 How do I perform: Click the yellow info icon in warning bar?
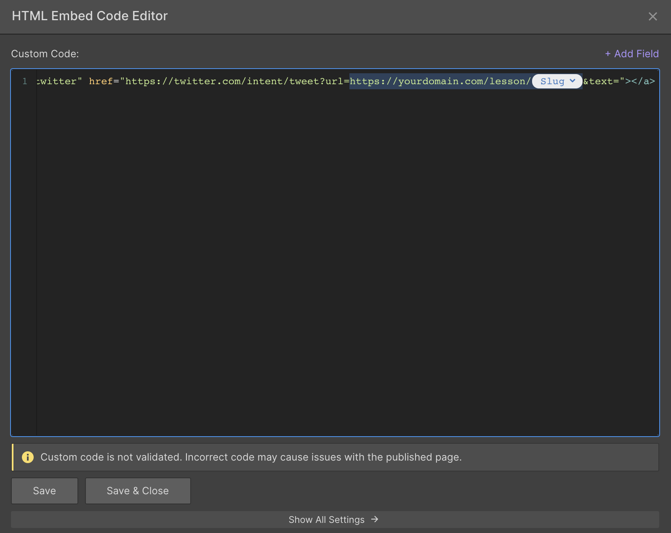click(x=28, y=457)
